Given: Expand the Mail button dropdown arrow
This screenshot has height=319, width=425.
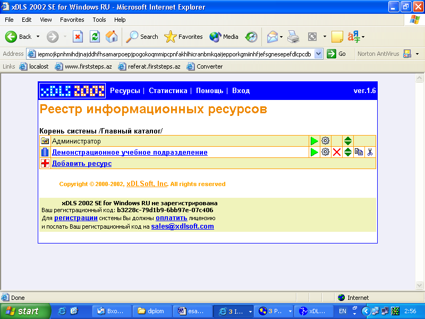Looking at the screenshot, I should point(282,37).
